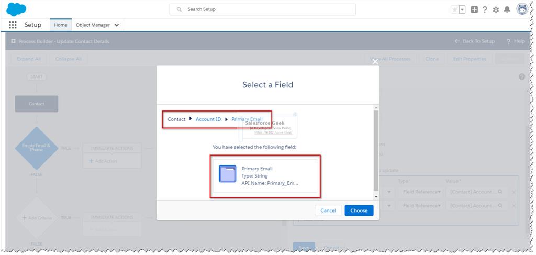
Task: Click Contact in the field path
Action: (x=176, y=119)
